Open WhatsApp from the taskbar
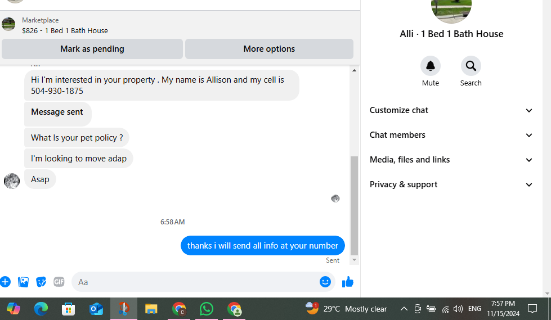551x320 pixels. coord(207,309)
